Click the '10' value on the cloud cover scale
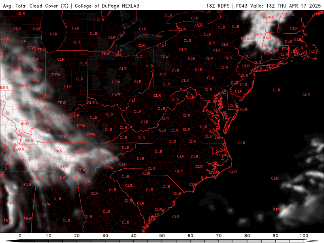The height and width of the screenshot is (243, 324). tap(48, 236)
